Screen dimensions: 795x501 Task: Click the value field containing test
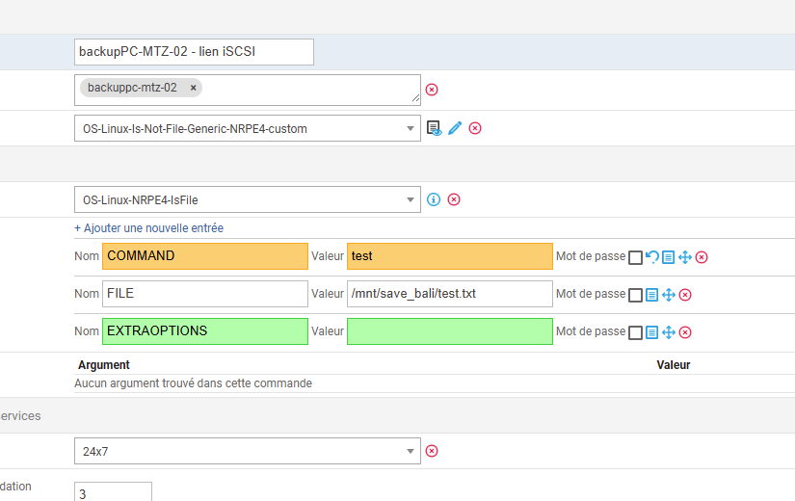(450, 256)
